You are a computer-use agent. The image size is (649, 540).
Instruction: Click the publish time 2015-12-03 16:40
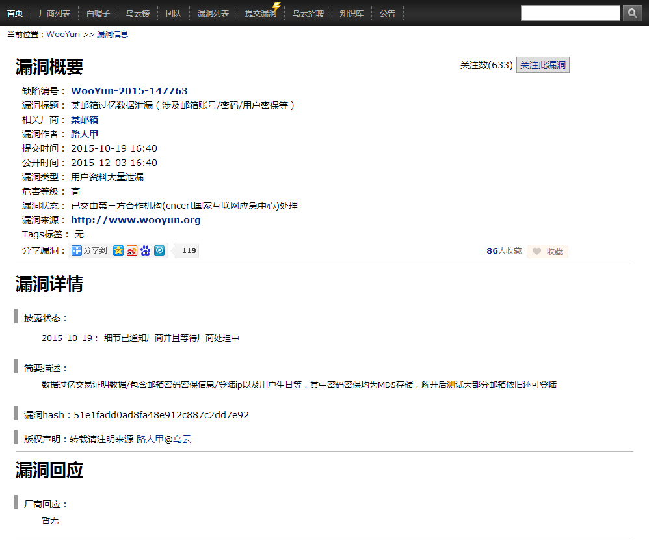114,163
